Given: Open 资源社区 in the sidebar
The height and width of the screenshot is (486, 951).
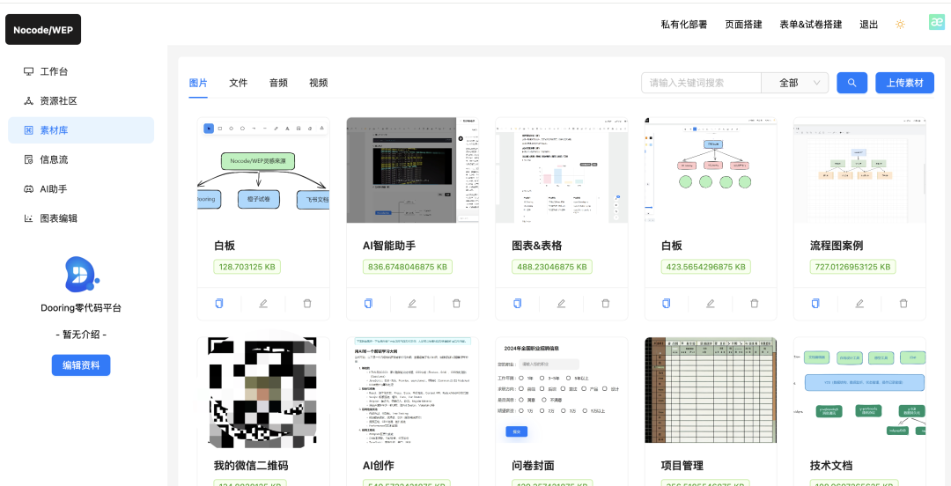Looking at the screenshot, I should pyautogui.click(x=81, y=100).
